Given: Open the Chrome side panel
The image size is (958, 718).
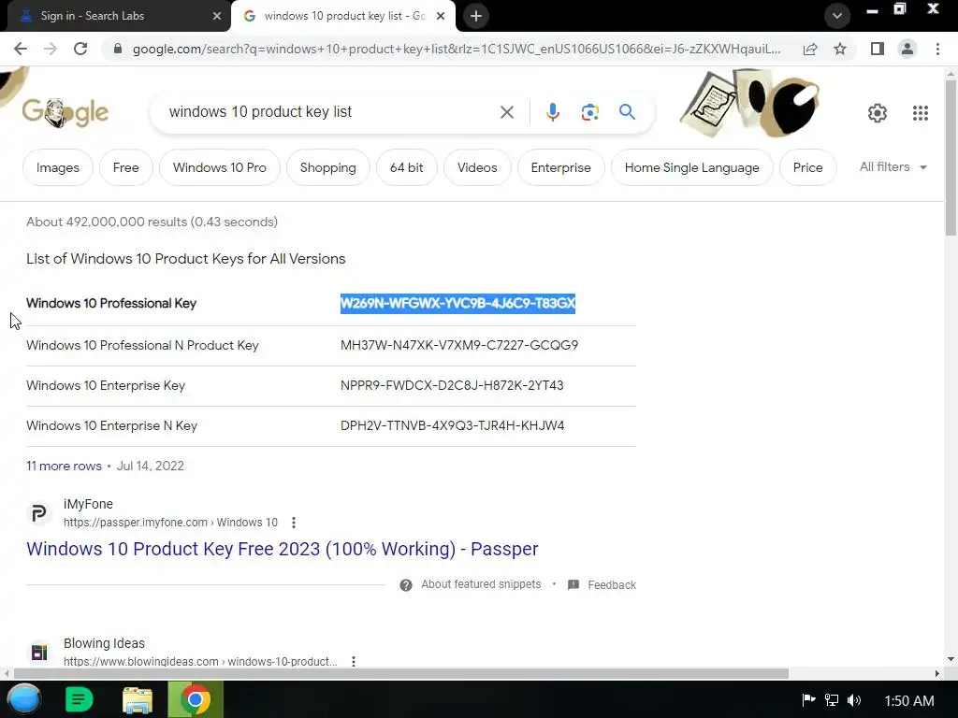Looking at the screenshot, I should pyautogui.click(x=878, y=49).
